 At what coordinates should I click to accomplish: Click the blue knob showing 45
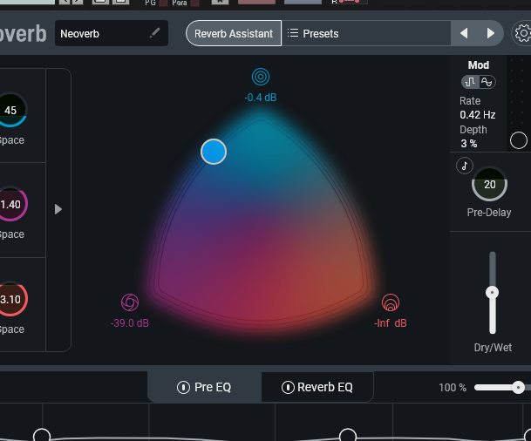pyautogui.click(x=10, y=110)
